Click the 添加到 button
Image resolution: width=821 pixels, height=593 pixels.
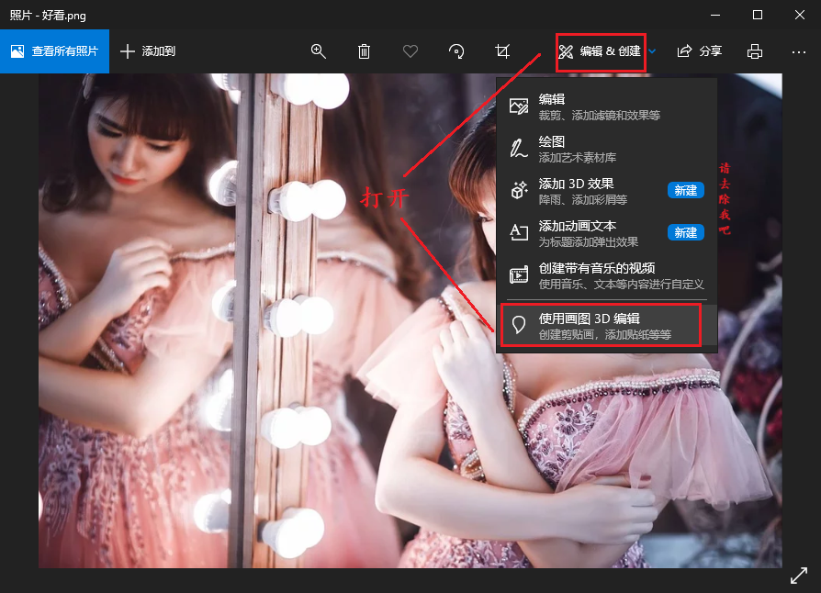(x=148, y=51)
